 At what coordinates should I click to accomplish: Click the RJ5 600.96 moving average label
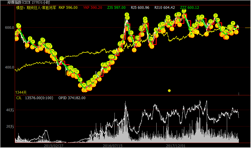point(140,7)
